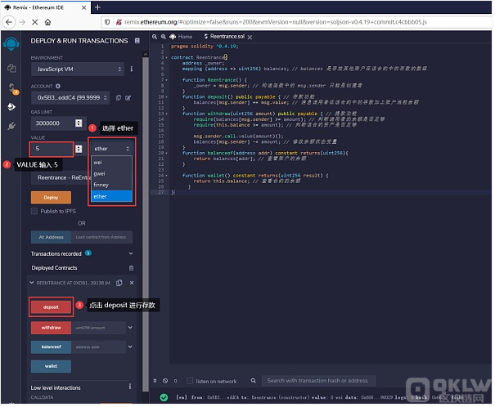Stop loading the page

pyautogui.click(x=34, y=22)
